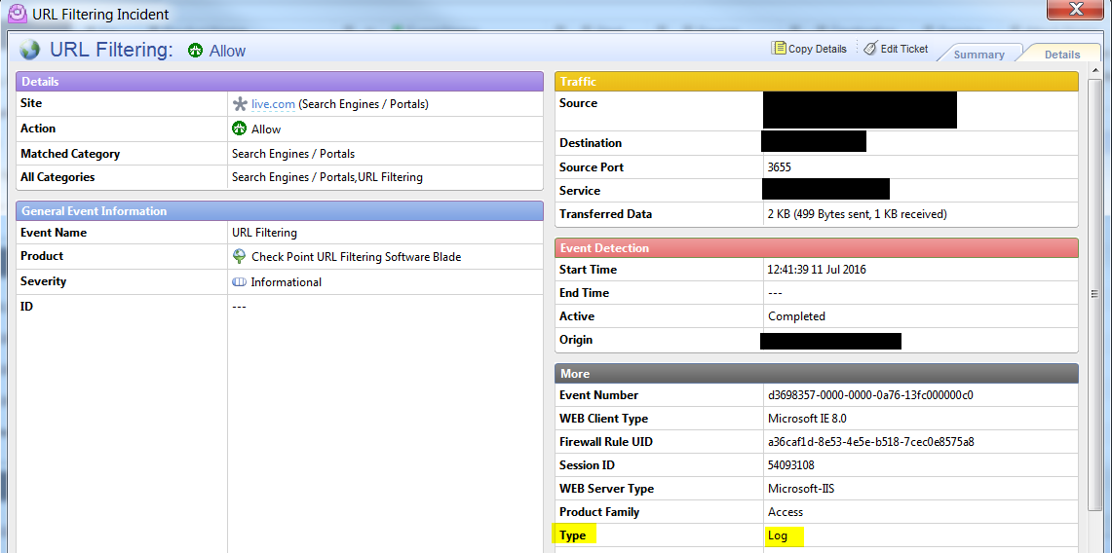Click the Severity field label
This screenshot has height=553, width=1112.
coord(43,281)
